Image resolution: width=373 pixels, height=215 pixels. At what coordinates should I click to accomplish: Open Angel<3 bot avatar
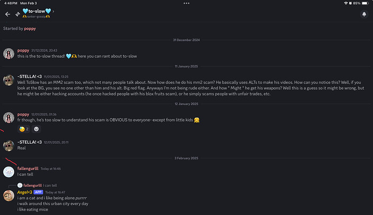tap(9, 196)
